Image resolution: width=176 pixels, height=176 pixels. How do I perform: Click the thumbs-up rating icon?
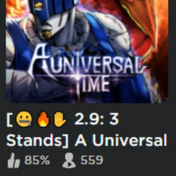pyautogui.click(x=14, y=161)
